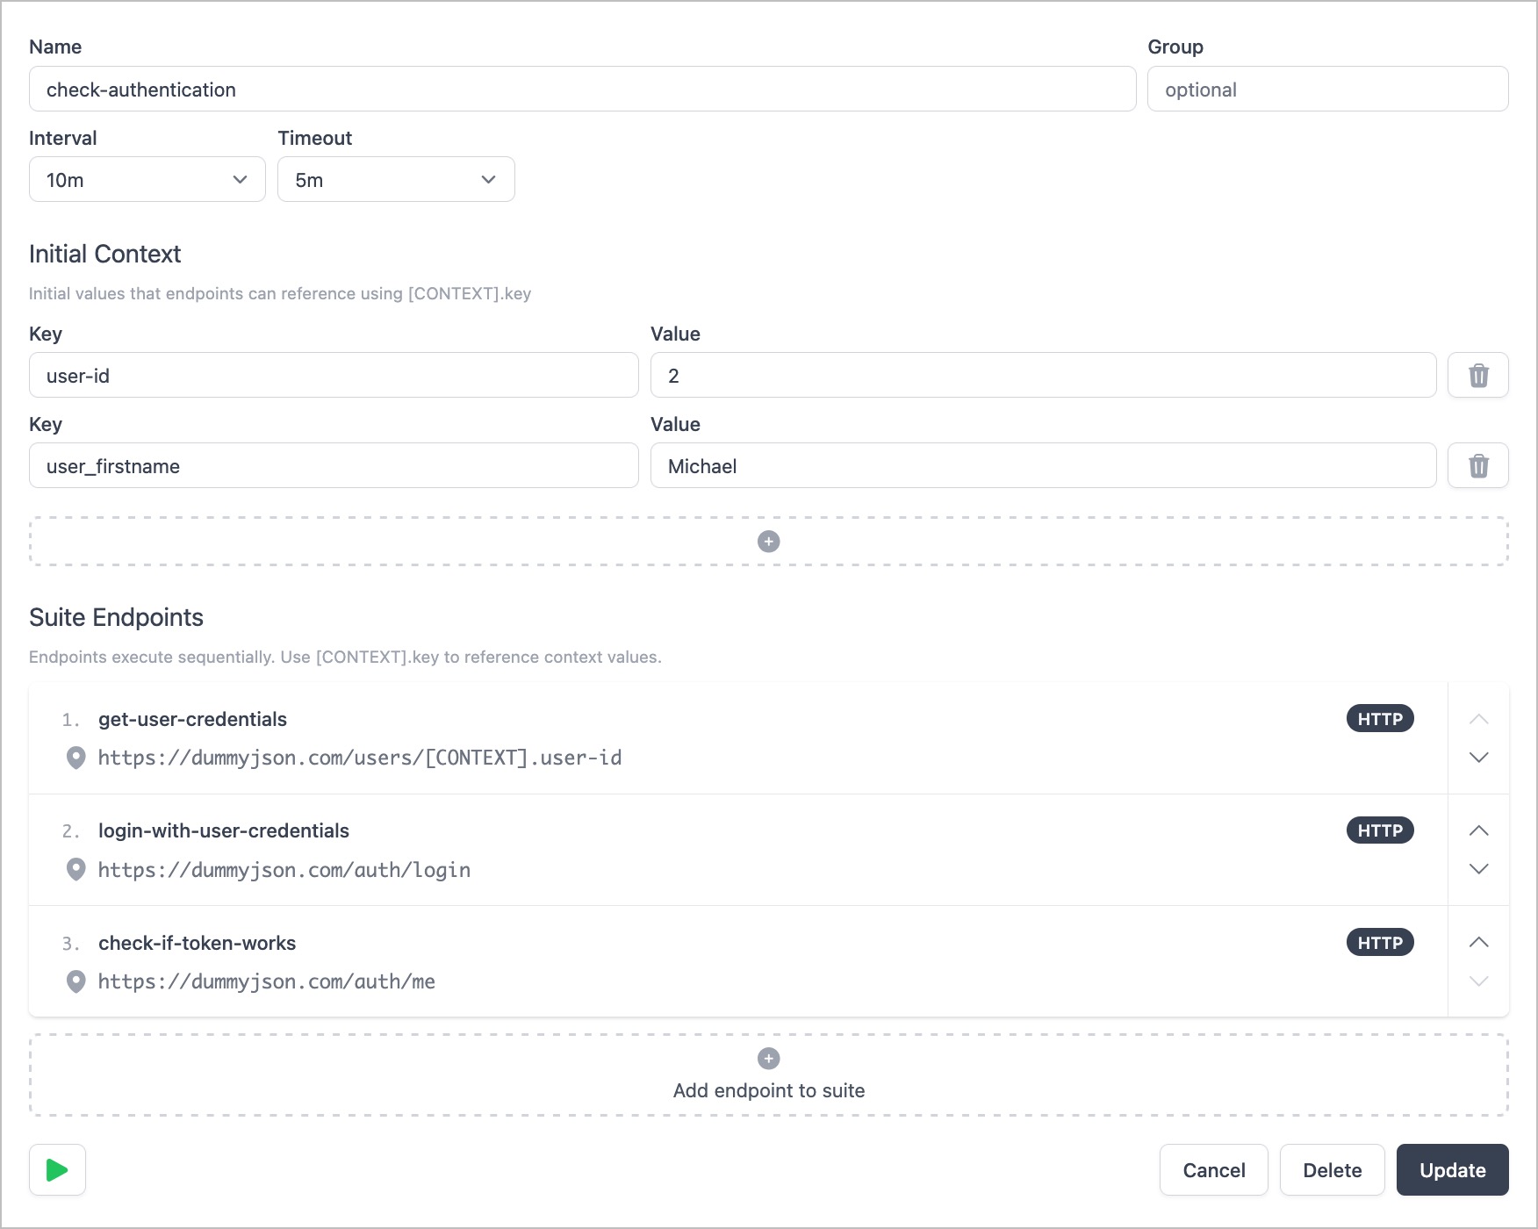
Task: Delete the user-id context entry
Action: point(1478,375)
